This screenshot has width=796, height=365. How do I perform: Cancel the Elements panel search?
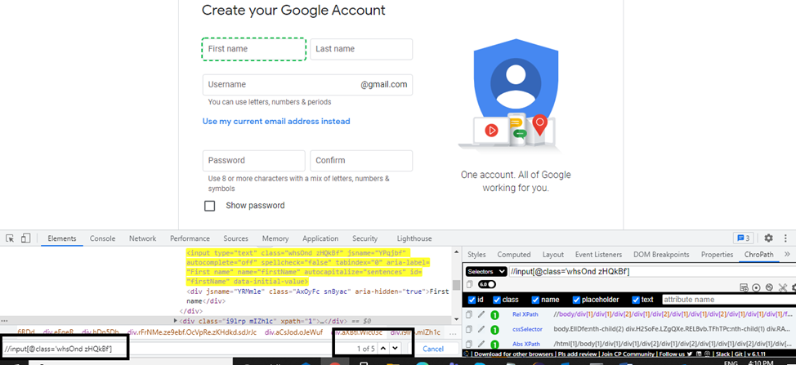433,349
